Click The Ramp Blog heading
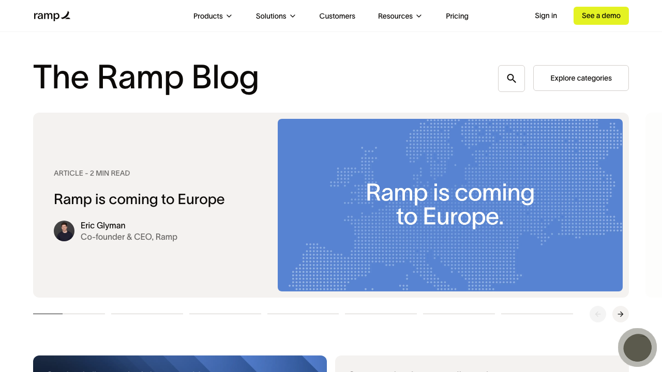This screenshot has height=372, width=662. pos(146,78)
